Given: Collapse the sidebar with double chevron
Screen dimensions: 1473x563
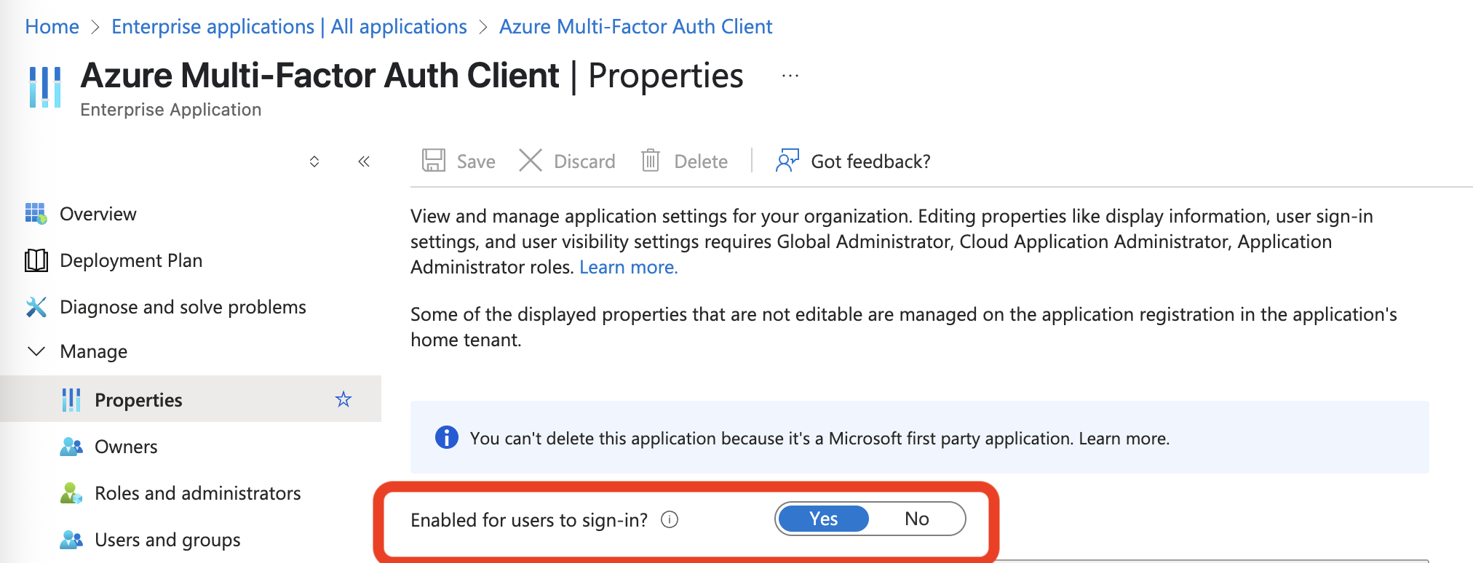Looking at the screenshot, I should (x=364, y=161).
